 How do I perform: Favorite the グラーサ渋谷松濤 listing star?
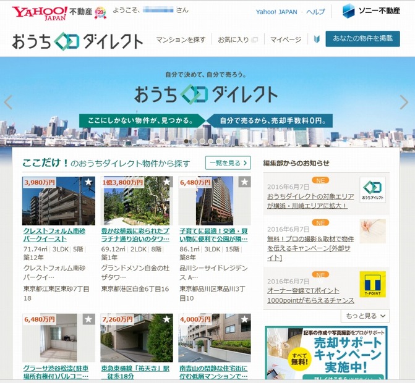(x=88, y=319)
